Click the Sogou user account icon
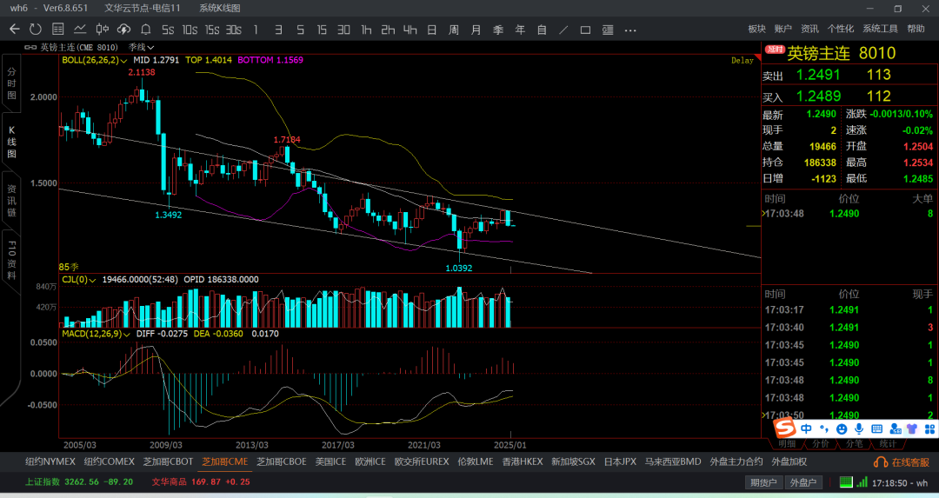The width and height of the screenshot is (939, 498). 896,428
